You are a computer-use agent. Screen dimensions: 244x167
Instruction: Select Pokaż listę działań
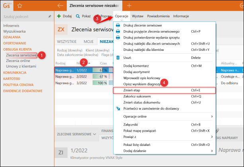click(x=164, y=145)
